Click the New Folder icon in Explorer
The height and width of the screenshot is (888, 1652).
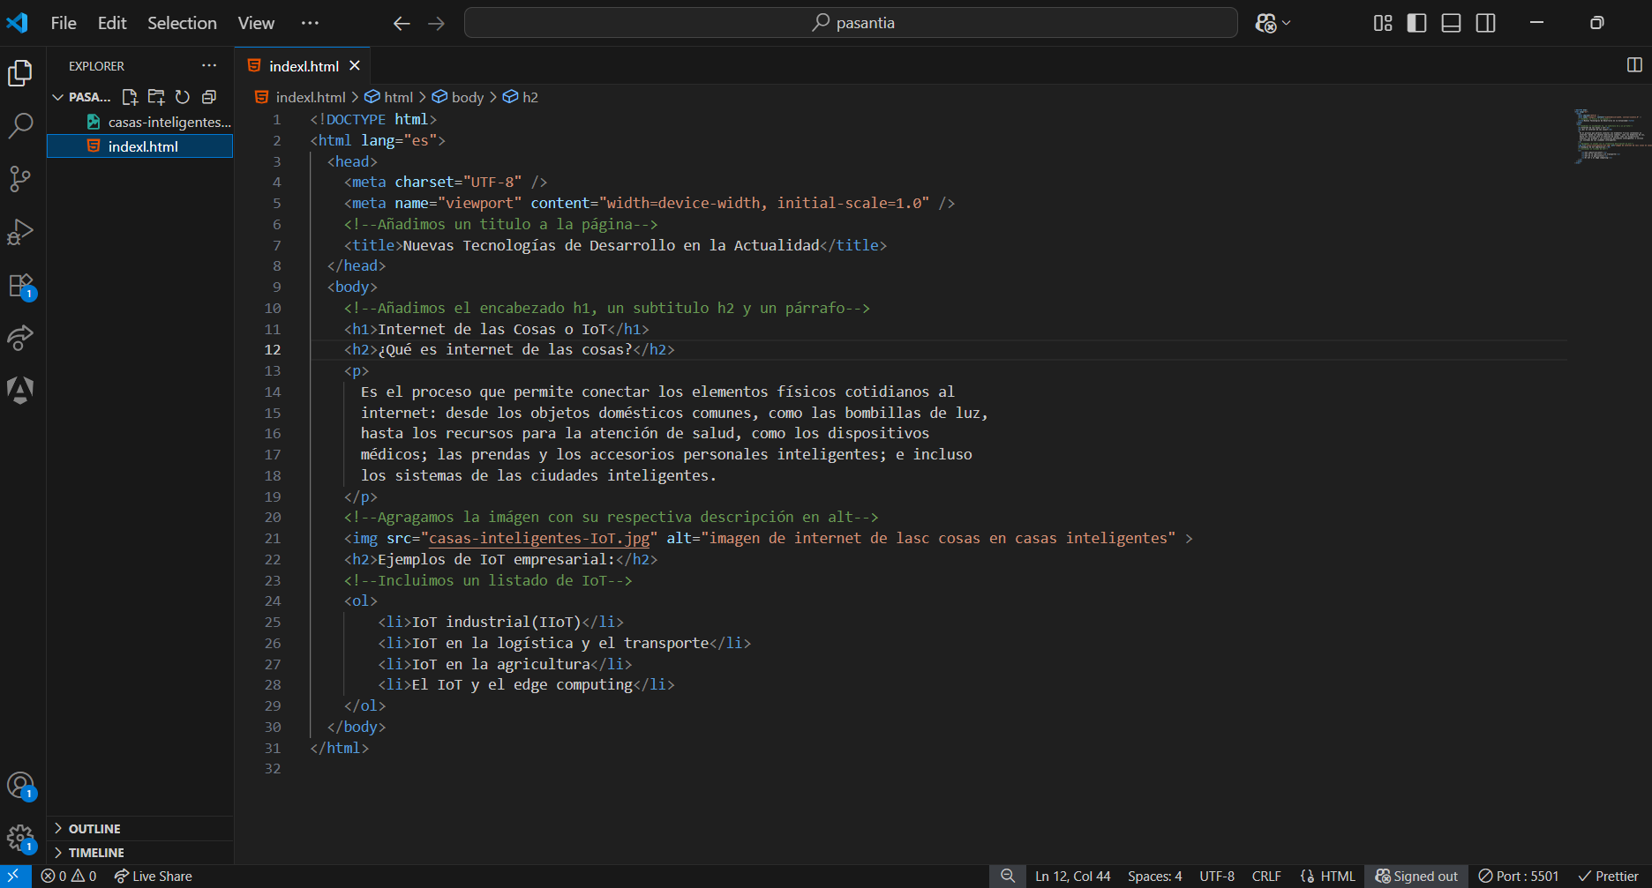156,97
